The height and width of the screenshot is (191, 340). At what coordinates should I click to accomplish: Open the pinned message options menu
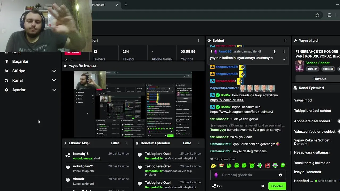(284, 51)
